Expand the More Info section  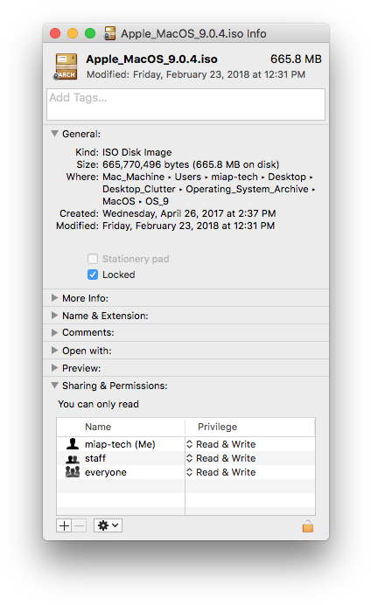point(55,298)
